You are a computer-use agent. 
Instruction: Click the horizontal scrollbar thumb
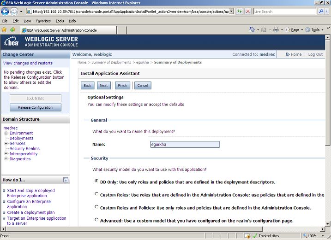pyautogui.click(x=134, y=229)
